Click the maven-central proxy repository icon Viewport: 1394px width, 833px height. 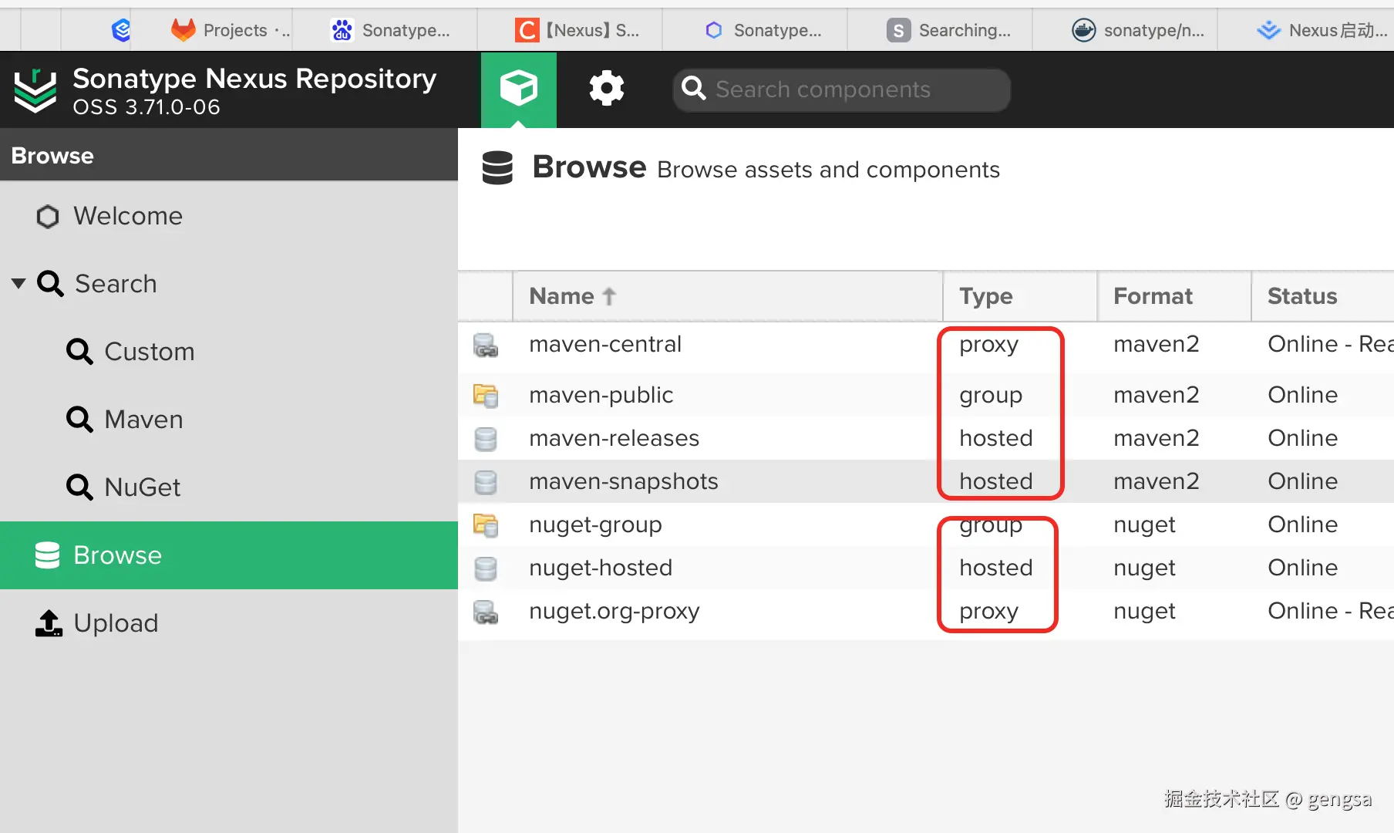point(486,345)
